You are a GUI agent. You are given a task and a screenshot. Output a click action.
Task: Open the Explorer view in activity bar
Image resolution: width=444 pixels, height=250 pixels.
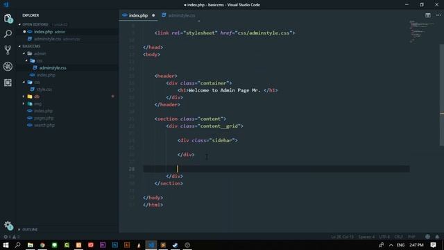pos(8,18)
